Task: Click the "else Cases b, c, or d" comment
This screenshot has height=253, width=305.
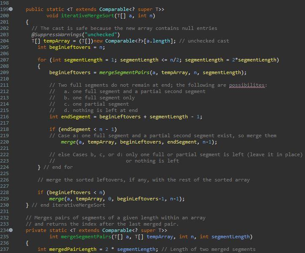Action: pos(176,154)
